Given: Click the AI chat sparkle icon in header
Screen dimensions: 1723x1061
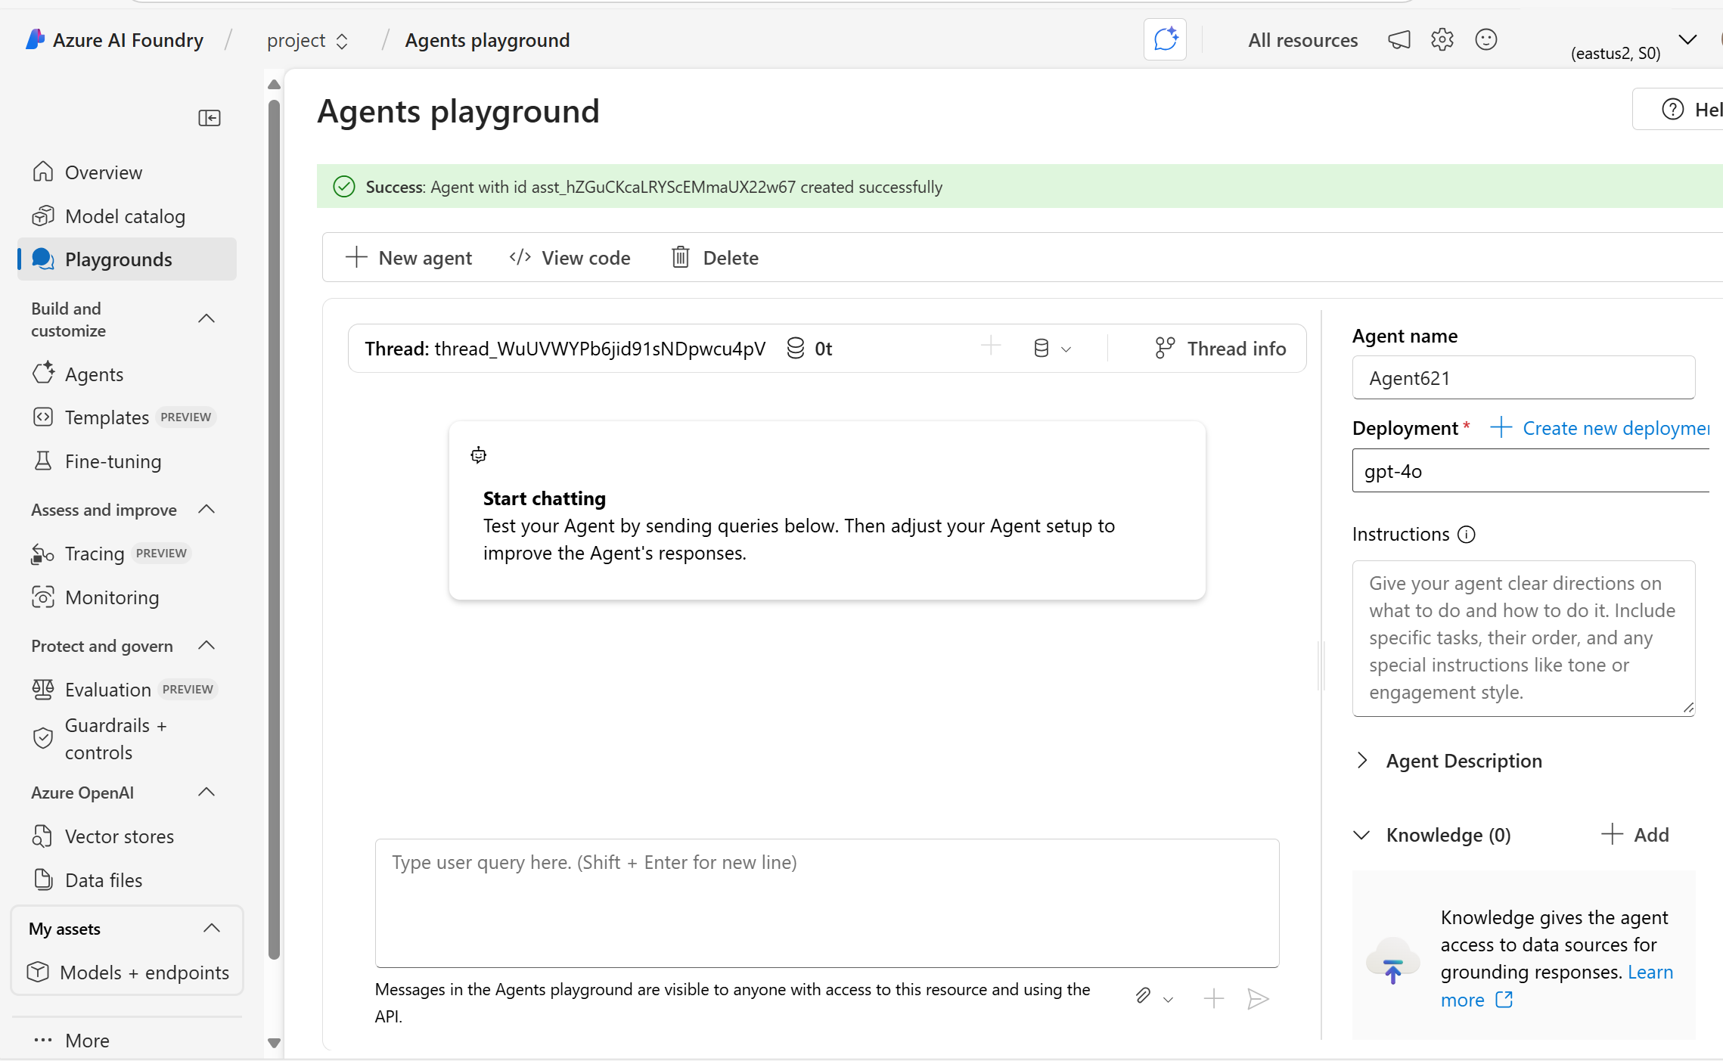Looking at the screenshot, I should click(x=1165, y=39).
